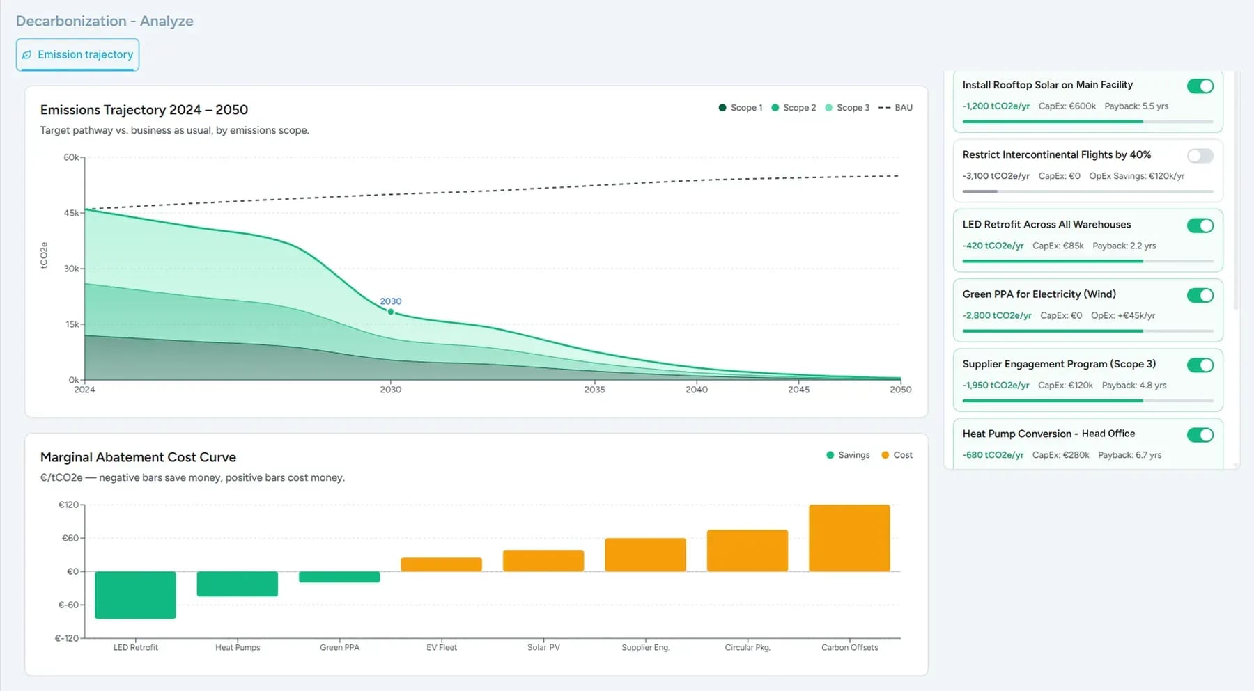Switch off Green PPA for Electricity (Wind)
The height and width of the screenshot is (691, 1254).
[1200, 295]
